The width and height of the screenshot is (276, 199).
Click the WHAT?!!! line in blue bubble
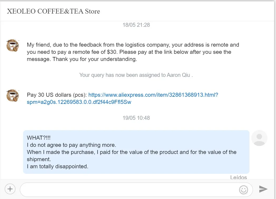pyautogui.click(x=39, y=138)
